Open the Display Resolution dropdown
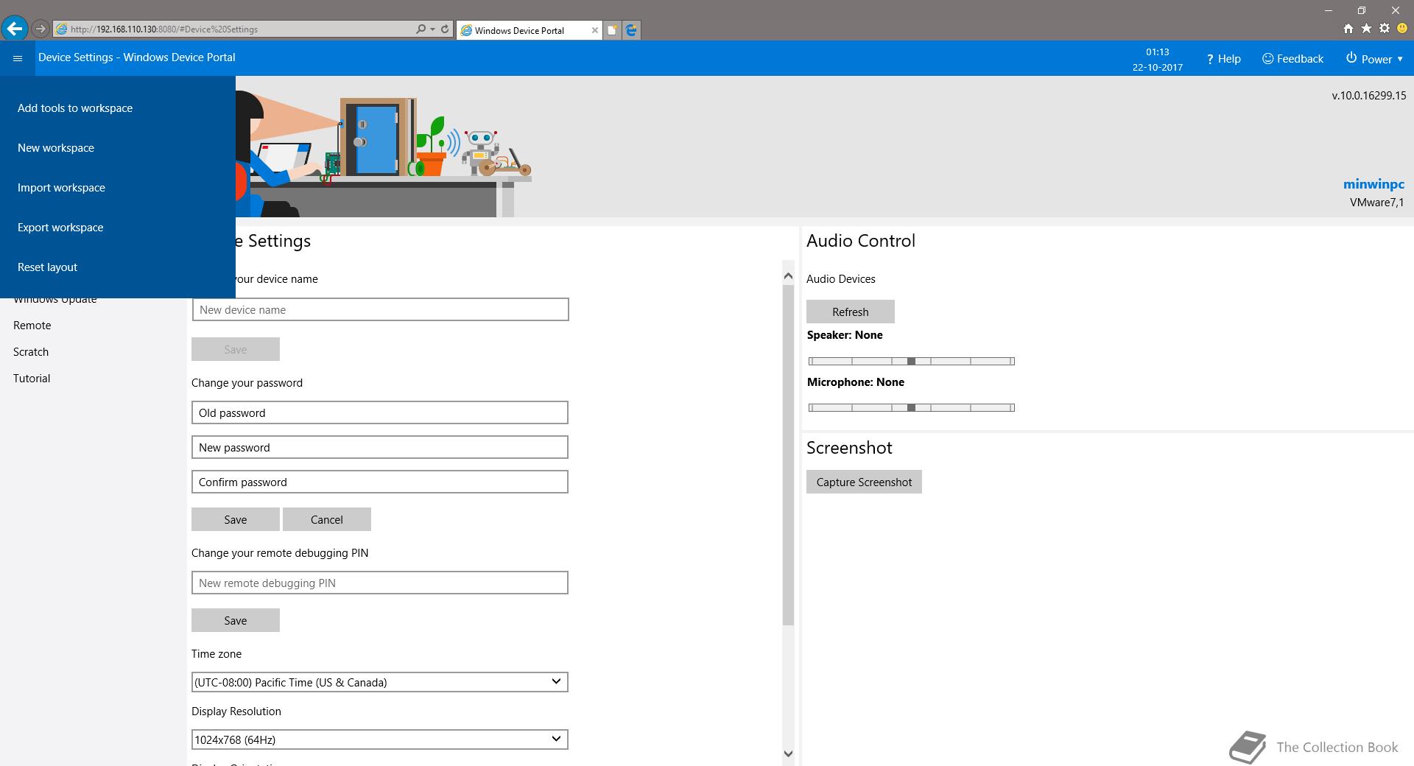1414x766 pixels. tap(380, 739)
